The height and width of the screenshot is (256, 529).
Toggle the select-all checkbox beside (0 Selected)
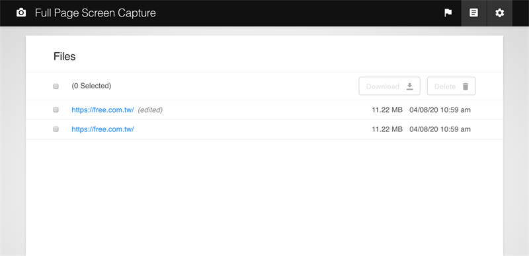click(56, 86)
